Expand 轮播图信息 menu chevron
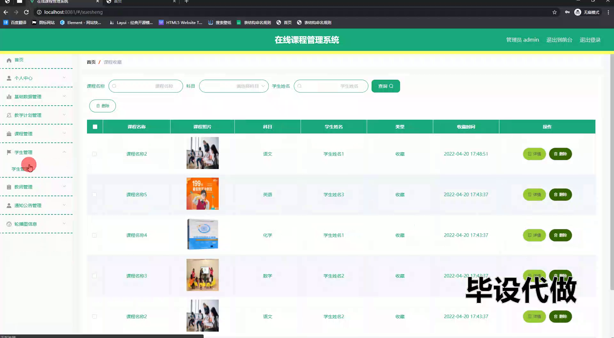The height and width of the screenshot is (338, 614). pos(64,224)
